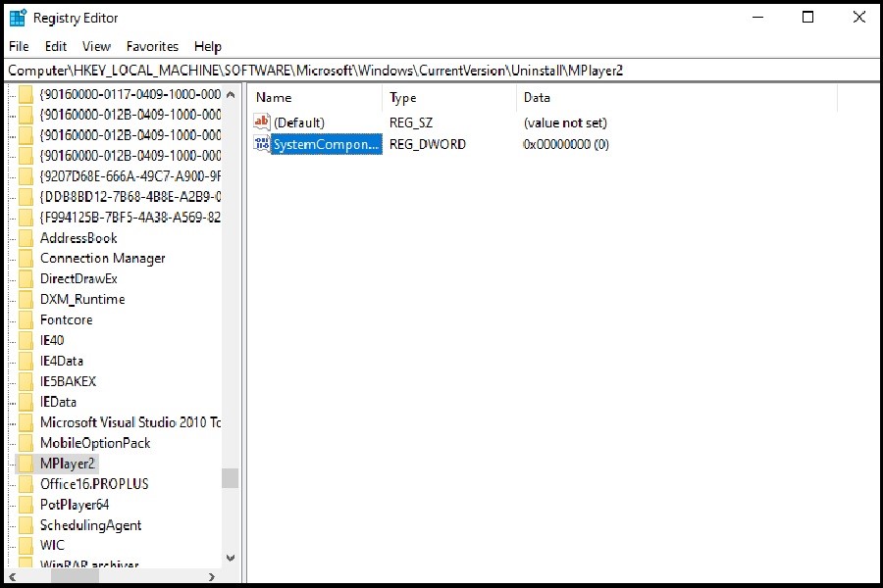The height and width of the screenshot is (588, 883).
Task: Click the REG_SZ string icon for (Default)
Action: coord(261,122)
